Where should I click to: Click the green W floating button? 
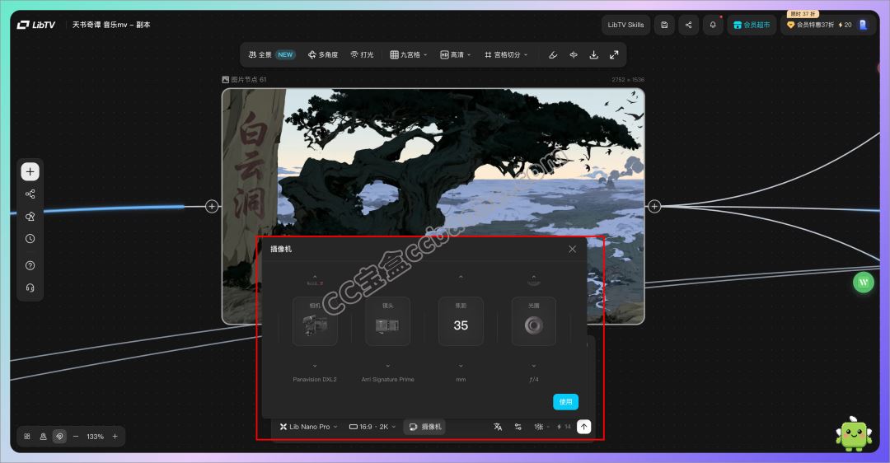click(864, 282)
